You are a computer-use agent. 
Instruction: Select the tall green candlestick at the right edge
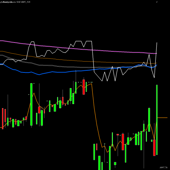tap(157, 120)
